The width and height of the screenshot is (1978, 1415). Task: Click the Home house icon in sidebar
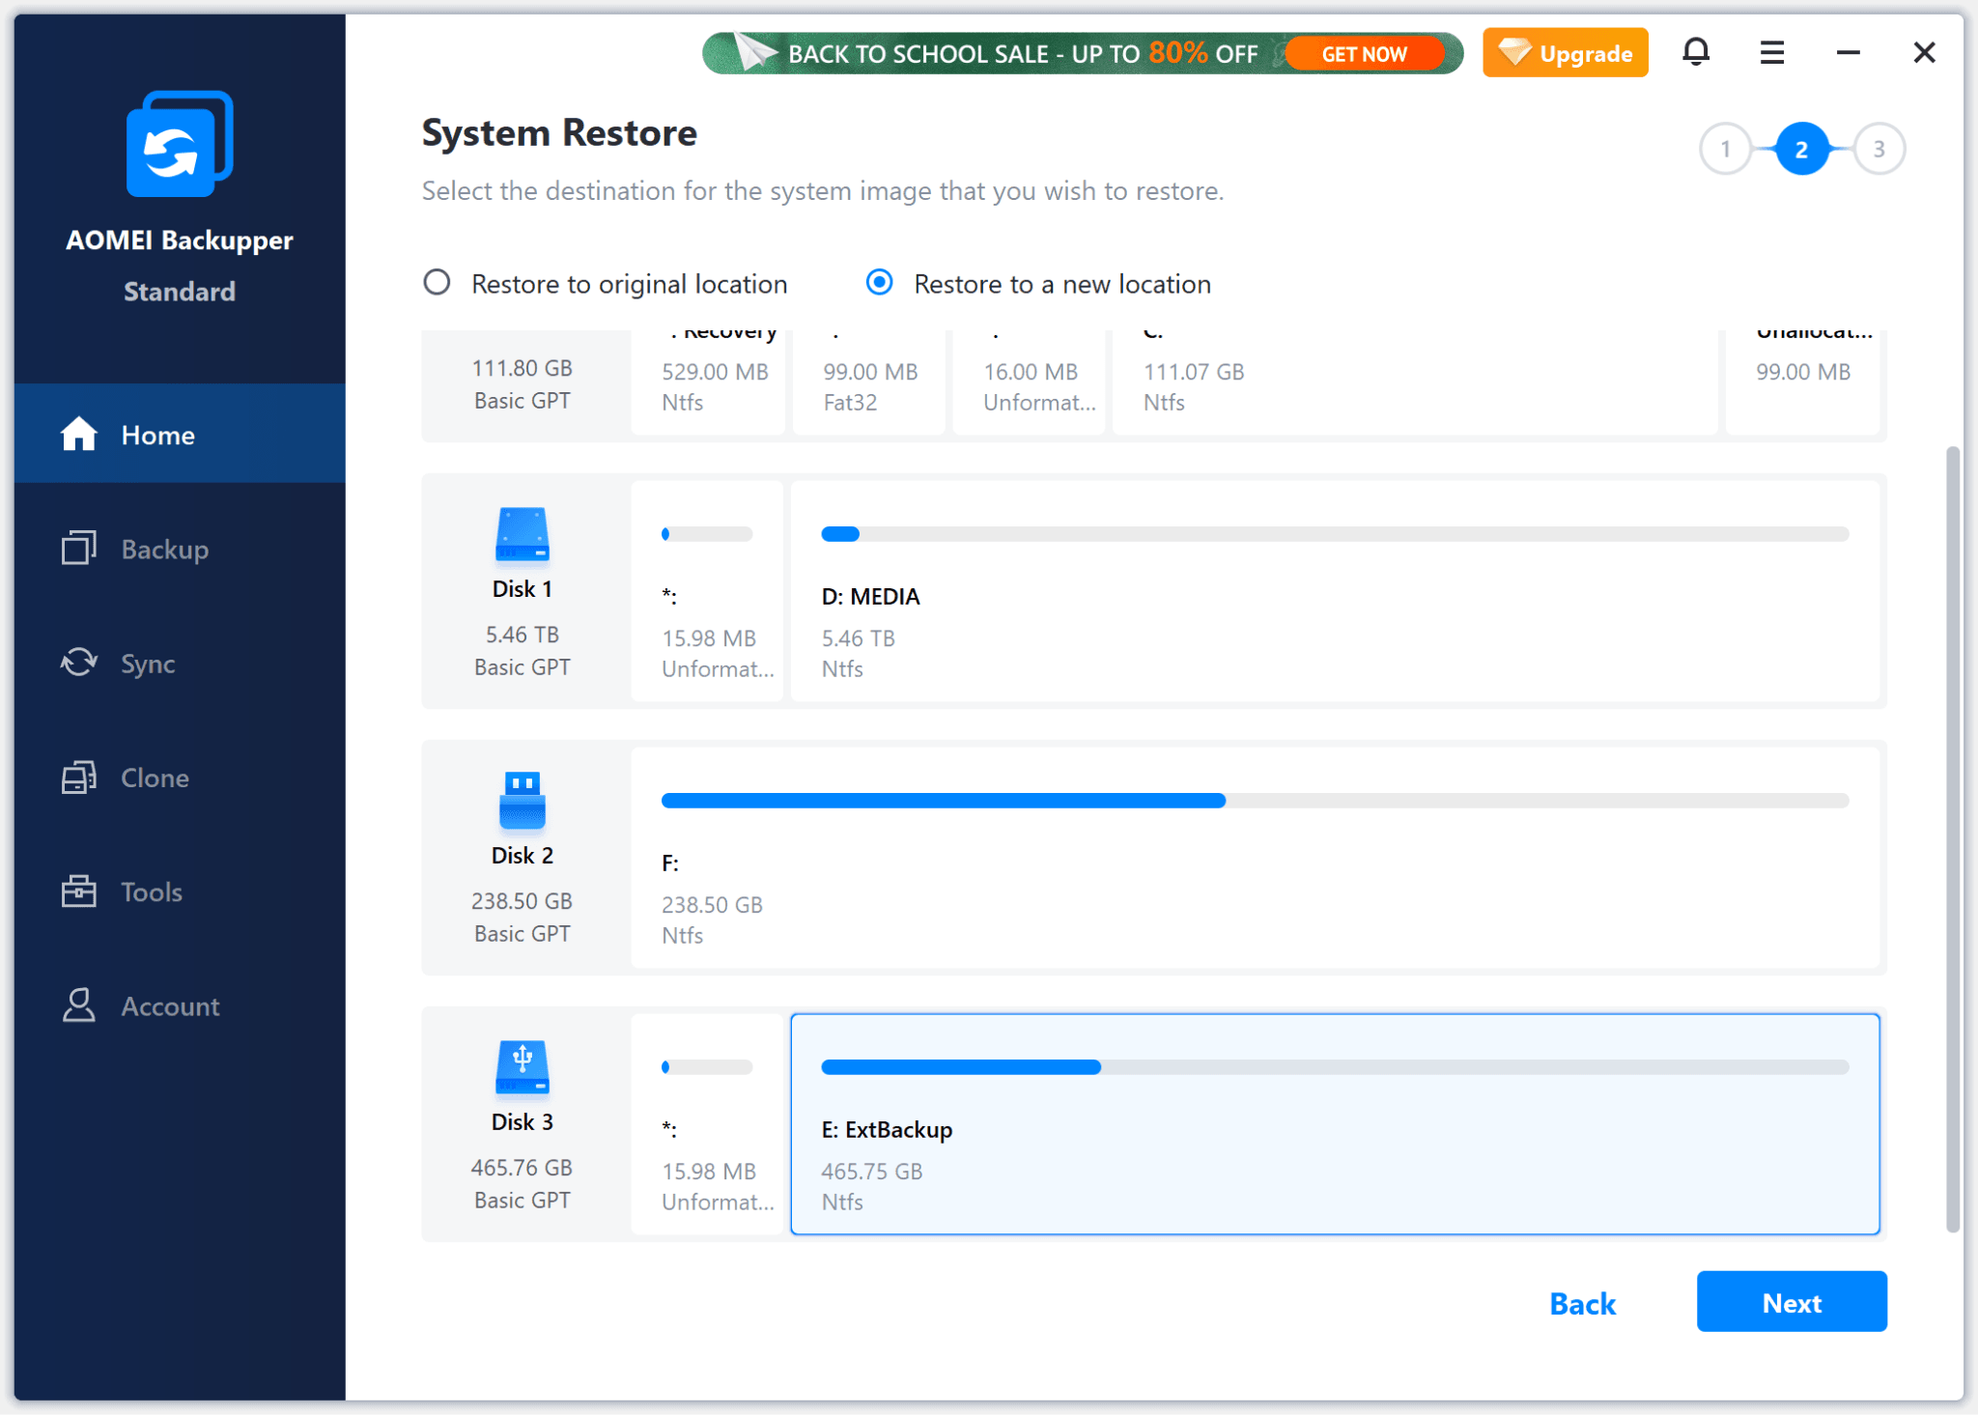79,435
